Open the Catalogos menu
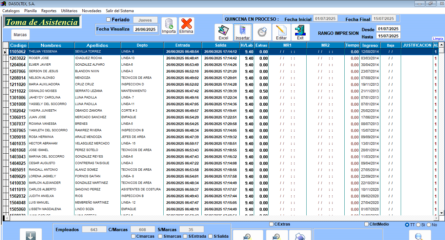Image resolution: width=445 pixels, height=240 pixels. [11, 11]
